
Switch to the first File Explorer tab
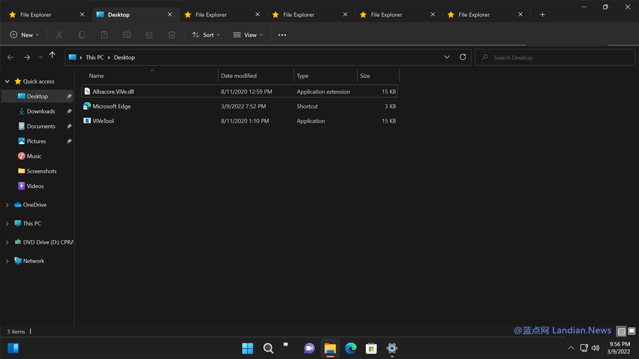coord(36,14)
